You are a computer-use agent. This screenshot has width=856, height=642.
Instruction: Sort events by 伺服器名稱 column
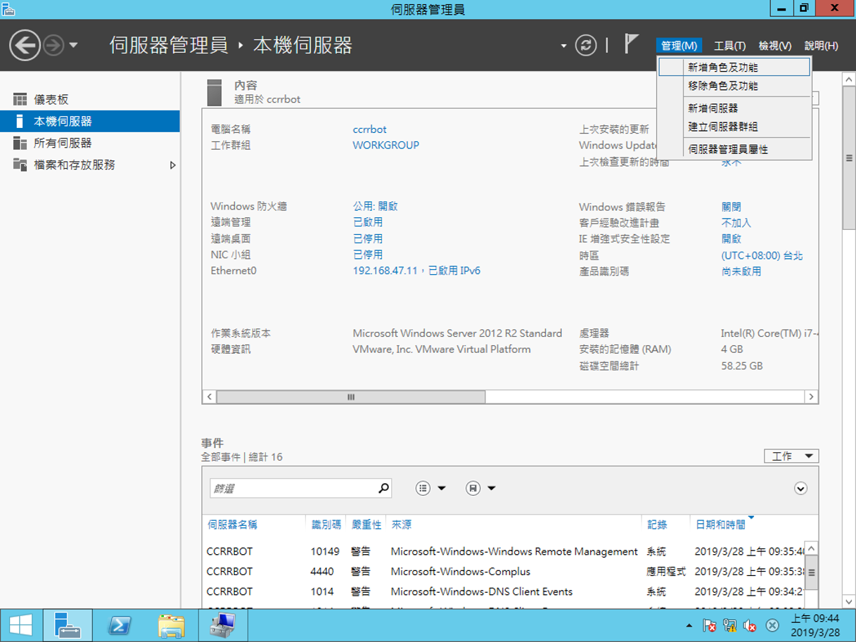[232, 525]
